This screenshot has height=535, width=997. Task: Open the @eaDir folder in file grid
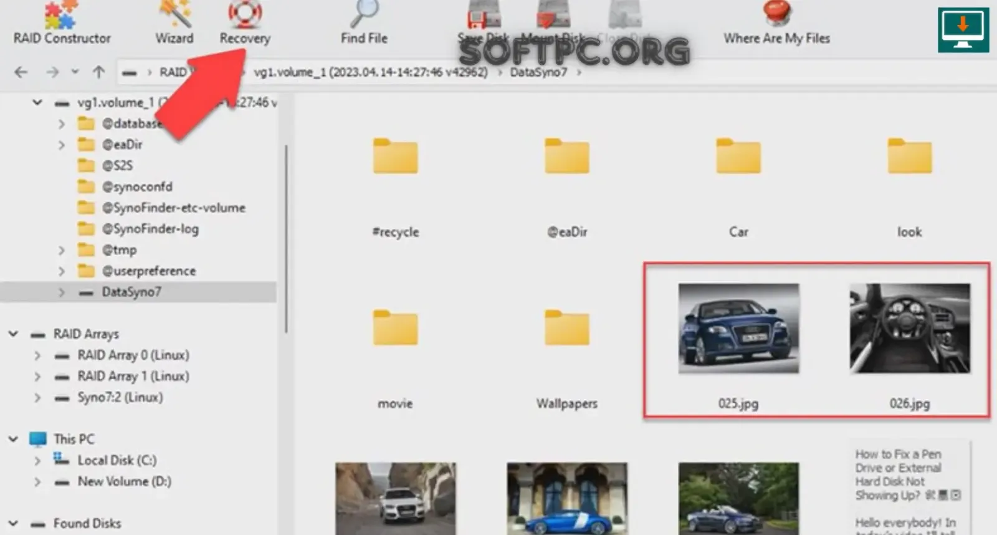pos(567,188)
